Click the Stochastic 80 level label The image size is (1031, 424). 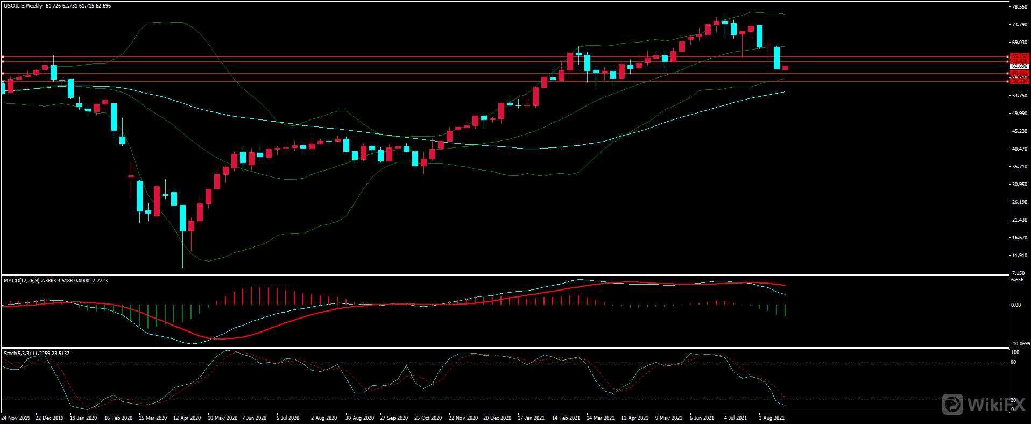click(1014, 362)
